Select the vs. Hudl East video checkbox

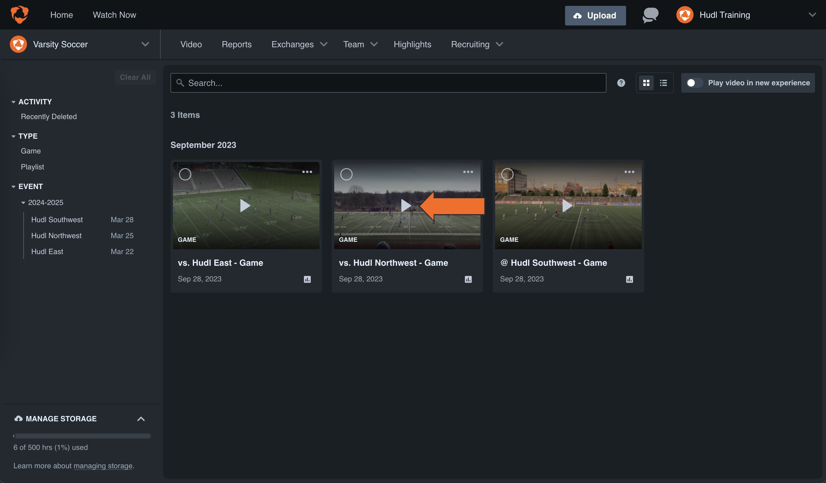click(x=185, y=174)
